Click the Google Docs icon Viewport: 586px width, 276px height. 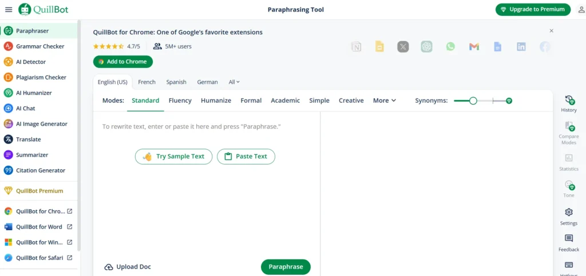coord(497,47)
